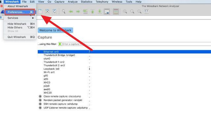Click the reload capture file icon

pos(55,12)
